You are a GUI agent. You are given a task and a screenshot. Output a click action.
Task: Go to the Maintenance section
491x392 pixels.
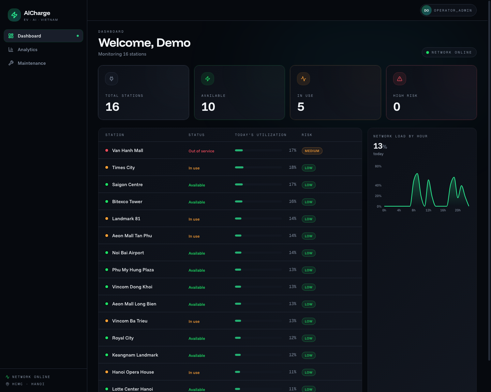pyautogui.click(x=43, y=63)
